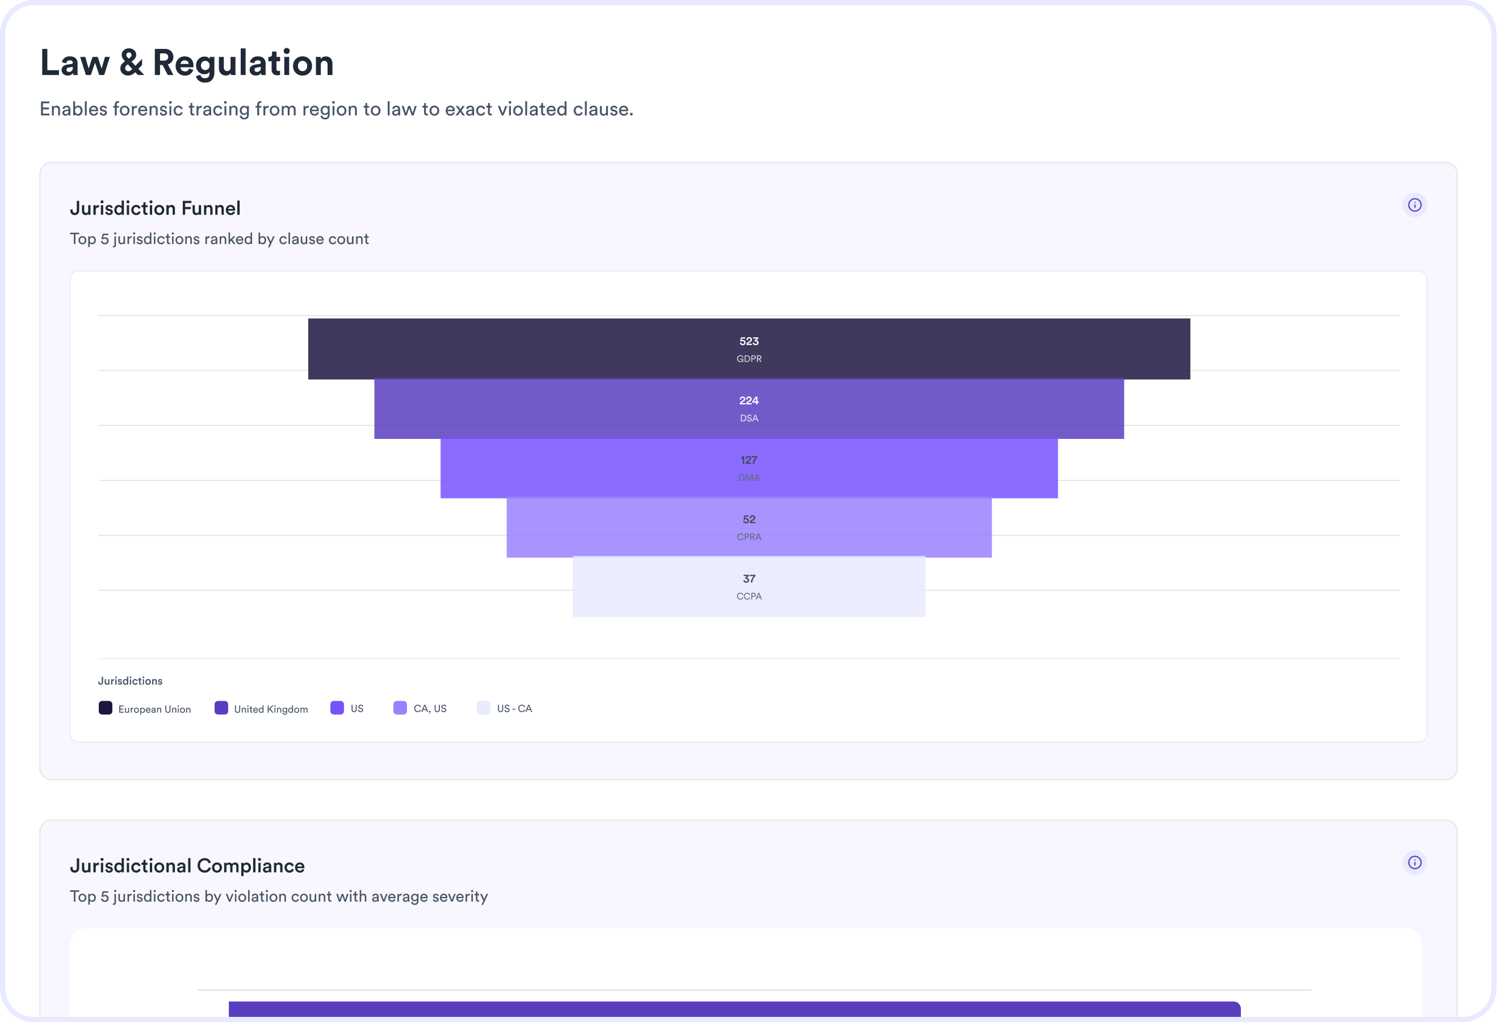Toggle US - CA legend label
The image size is (1497, 1022).
tap(514, 708)
